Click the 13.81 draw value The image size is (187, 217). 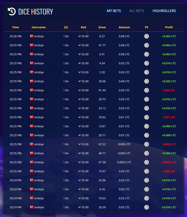102,126
